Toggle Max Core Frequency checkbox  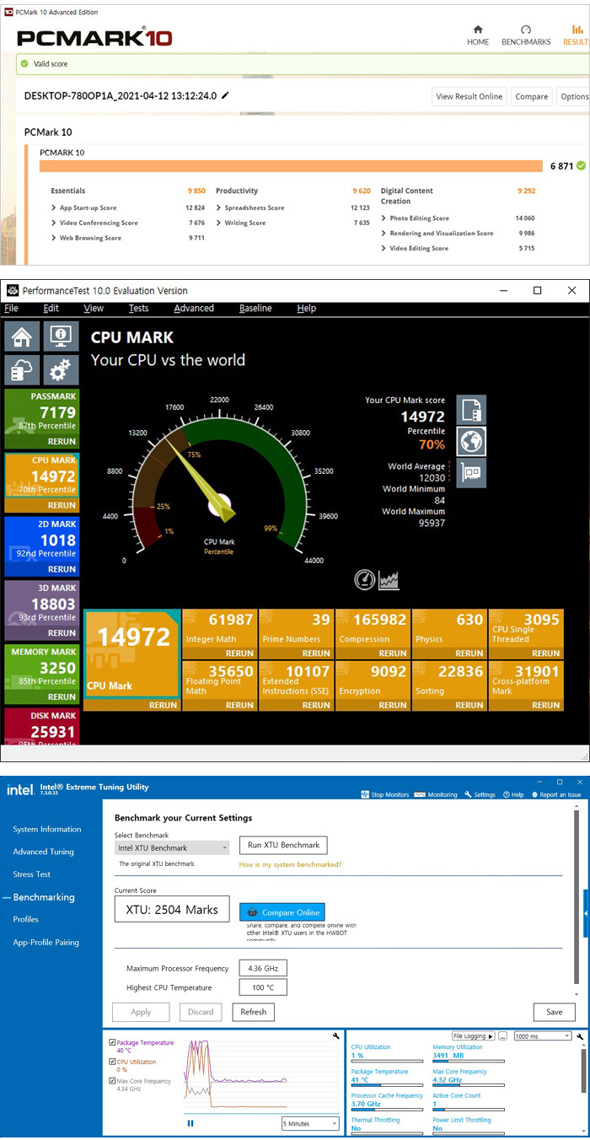113,1081
